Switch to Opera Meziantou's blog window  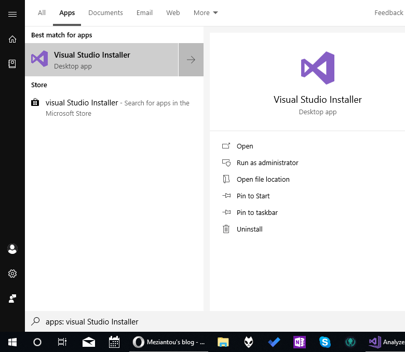coord(169,342)
